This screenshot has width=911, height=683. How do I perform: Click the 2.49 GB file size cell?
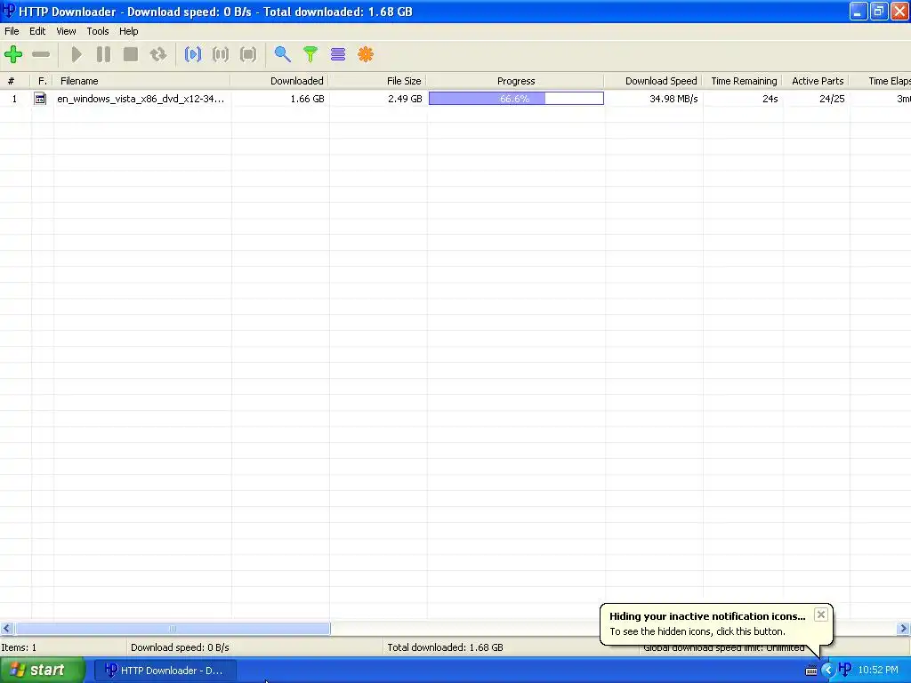pos(405,99)
